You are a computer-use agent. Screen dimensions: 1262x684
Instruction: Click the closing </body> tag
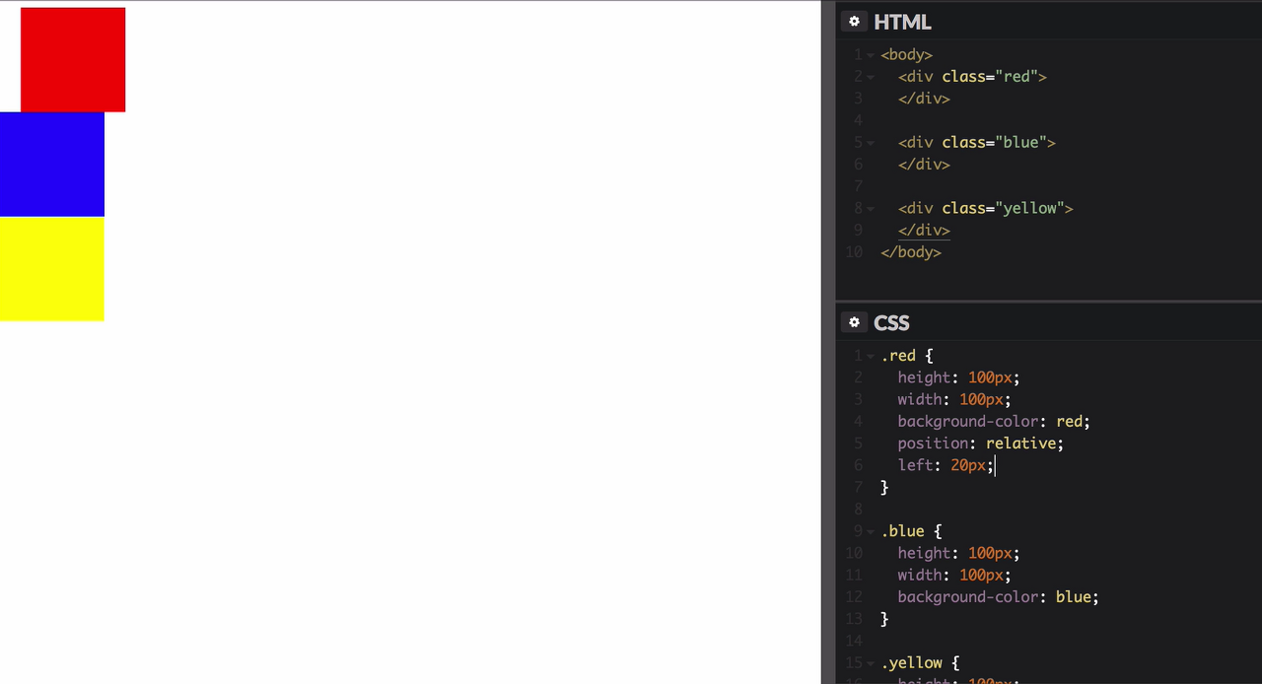tap(911, 252)
